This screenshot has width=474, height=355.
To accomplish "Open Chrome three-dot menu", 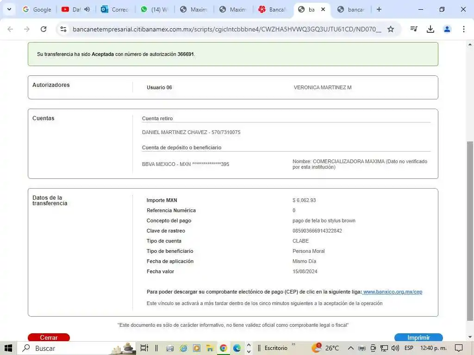I will pyautogui.click(x=463, y=29).
